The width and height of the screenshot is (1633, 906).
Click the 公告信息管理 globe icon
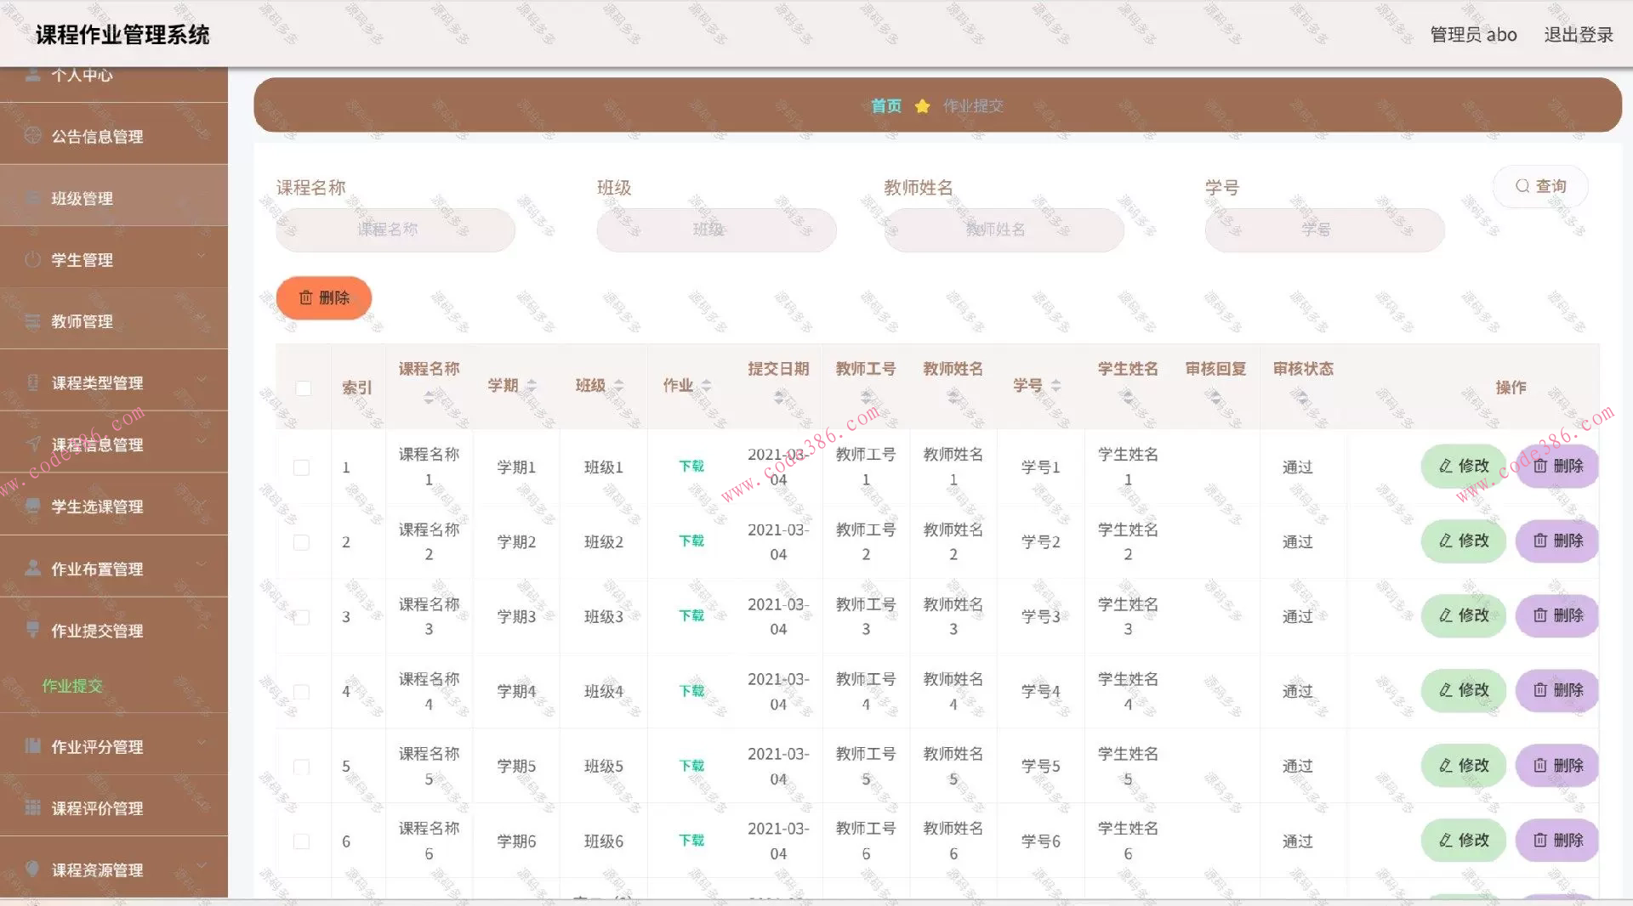point(33,136)
